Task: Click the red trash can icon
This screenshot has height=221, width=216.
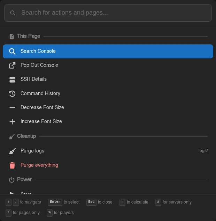Action: 12,165
